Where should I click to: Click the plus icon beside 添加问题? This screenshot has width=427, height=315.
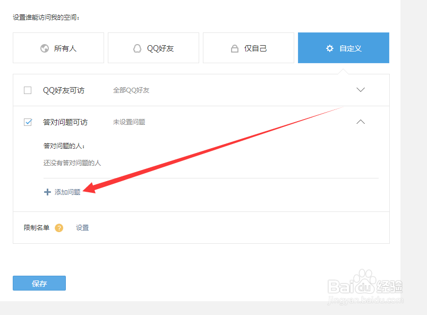coord(47,192)
